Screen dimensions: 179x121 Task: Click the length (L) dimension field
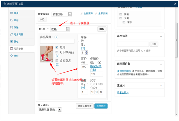tap(92, 92)
